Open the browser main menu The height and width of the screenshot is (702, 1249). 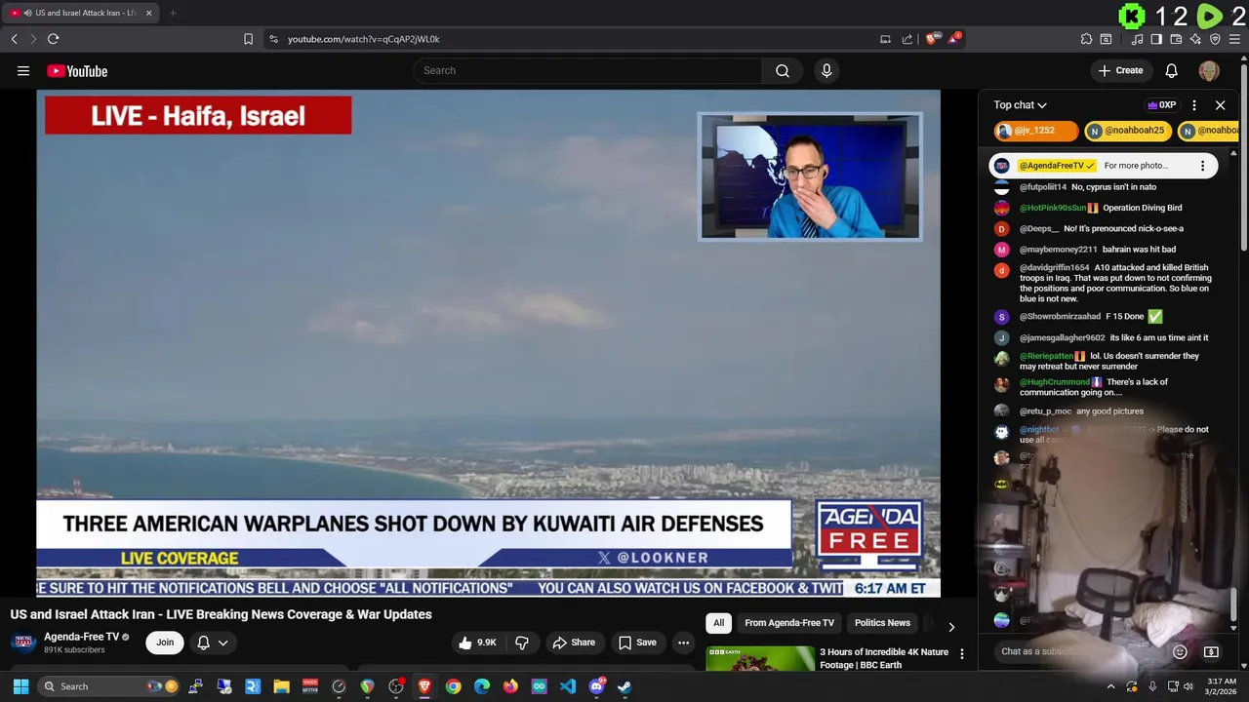[1234, 39]
